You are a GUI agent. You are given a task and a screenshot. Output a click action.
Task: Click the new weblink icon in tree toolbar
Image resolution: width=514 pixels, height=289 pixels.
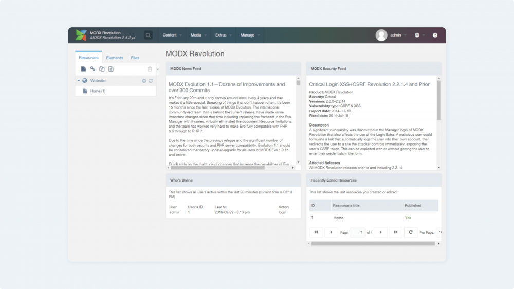(93, 69)
